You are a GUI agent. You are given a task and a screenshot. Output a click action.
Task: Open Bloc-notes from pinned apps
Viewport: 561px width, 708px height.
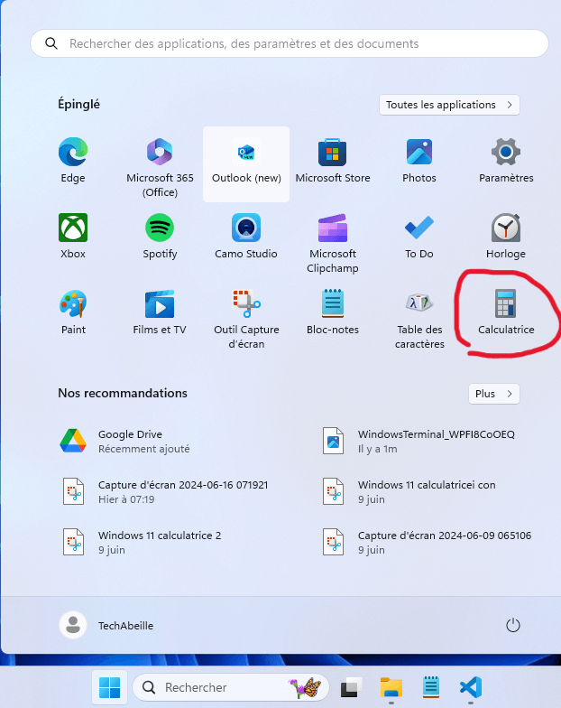click(x=333, y=312)
